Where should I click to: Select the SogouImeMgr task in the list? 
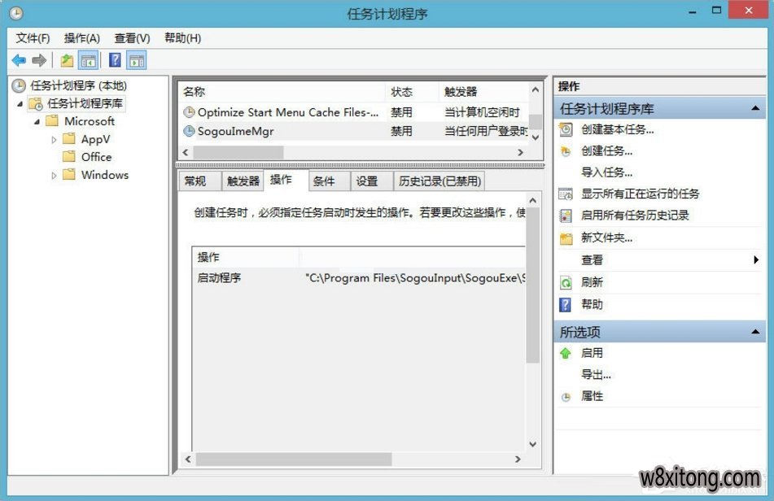(x=236, y=131)
